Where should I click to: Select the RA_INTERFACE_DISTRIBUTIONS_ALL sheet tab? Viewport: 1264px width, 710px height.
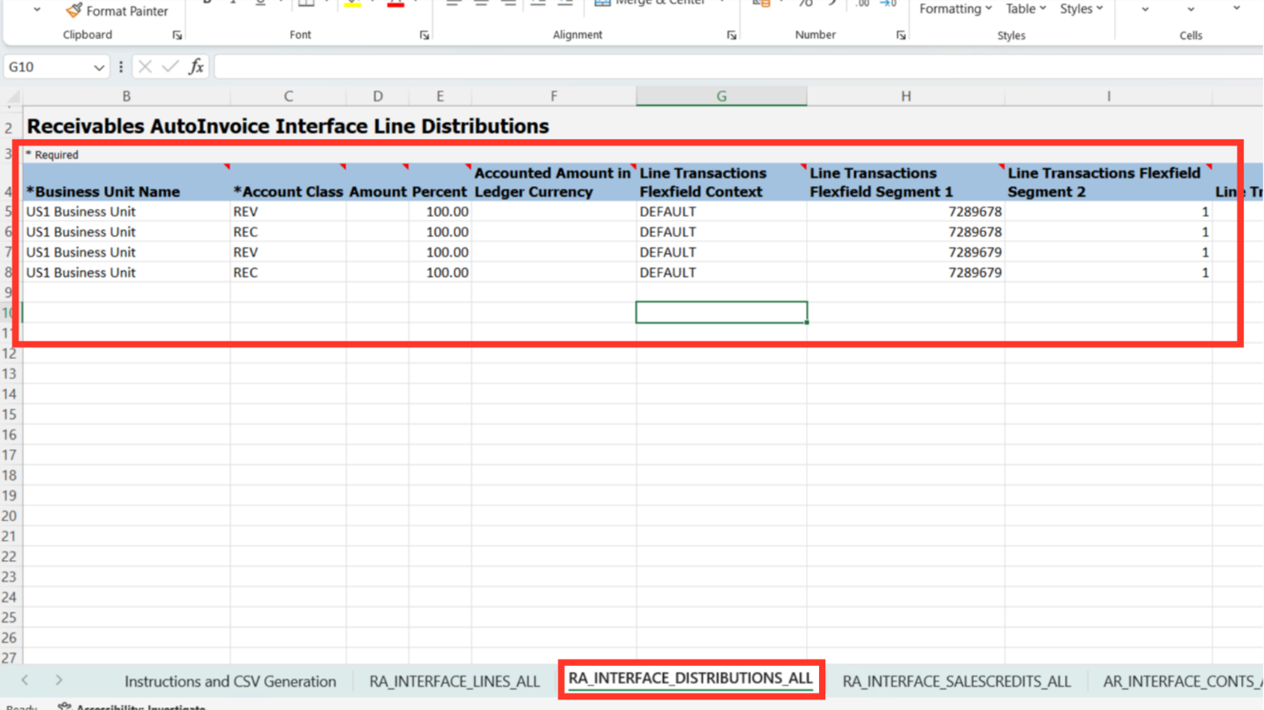coord(690,678)
